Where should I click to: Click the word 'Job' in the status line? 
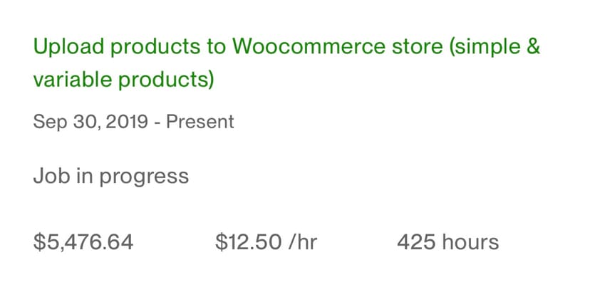47,176
